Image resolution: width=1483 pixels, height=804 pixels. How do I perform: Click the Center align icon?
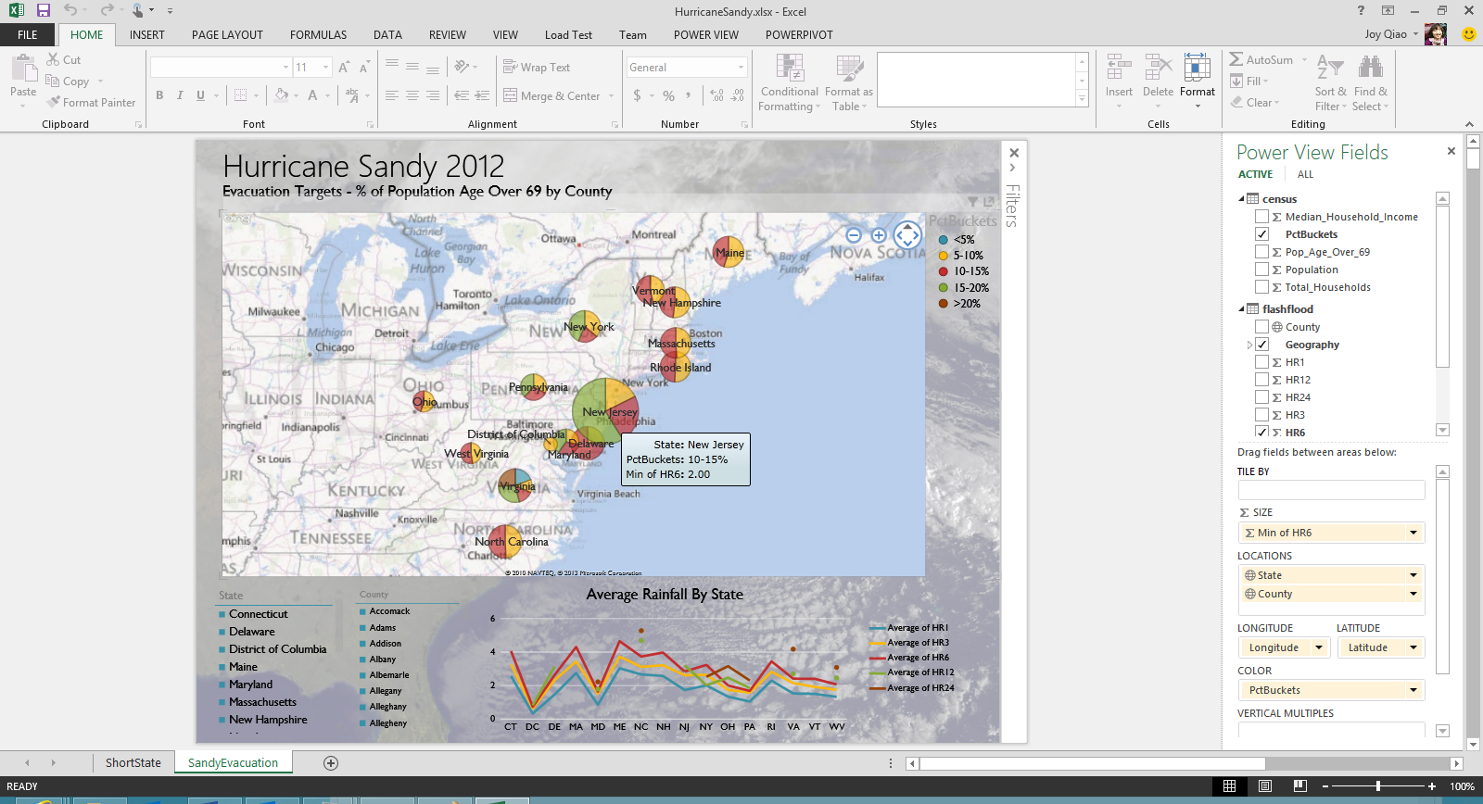pyautogui.click(x=412, y=95)
